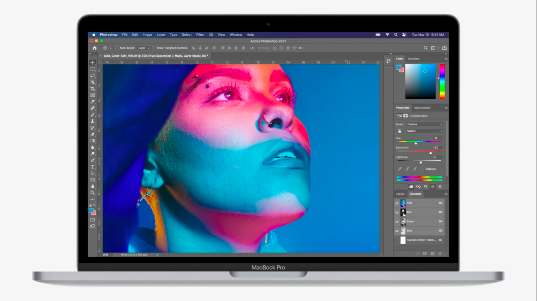Open the Auto-Select Layer dropdown

pyautogui.click(x=143, y=48)
